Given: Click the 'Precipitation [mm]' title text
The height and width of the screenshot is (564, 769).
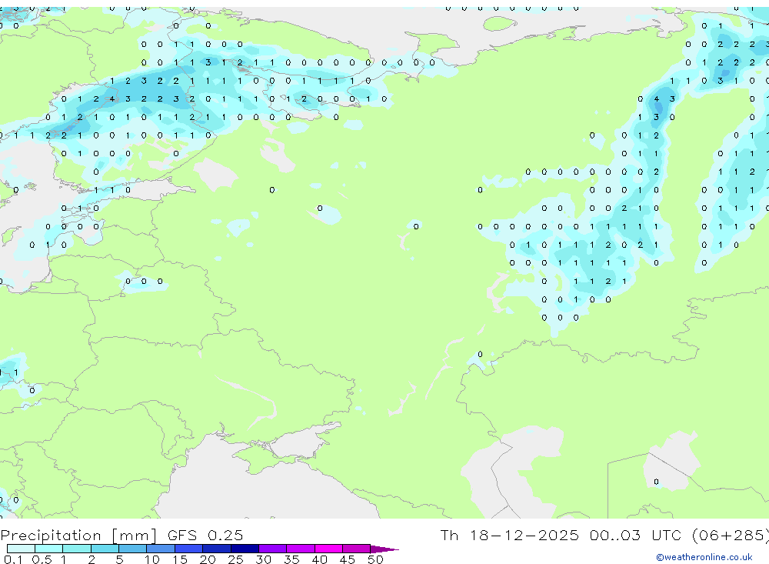Looking at the screenshot, I should (78, 536).
